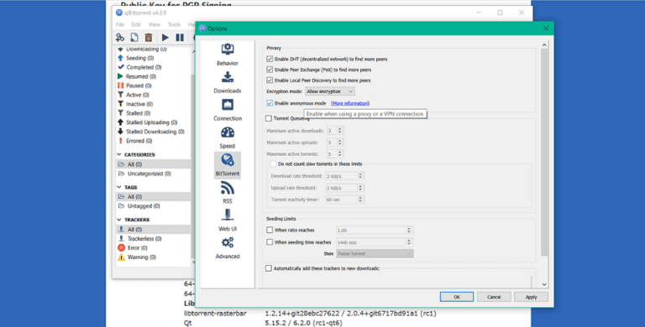Toggle Do not count slow torrents checkbox
Image resolution: width=645 pixels, height=327 pixels.
(x=273, y=163)
